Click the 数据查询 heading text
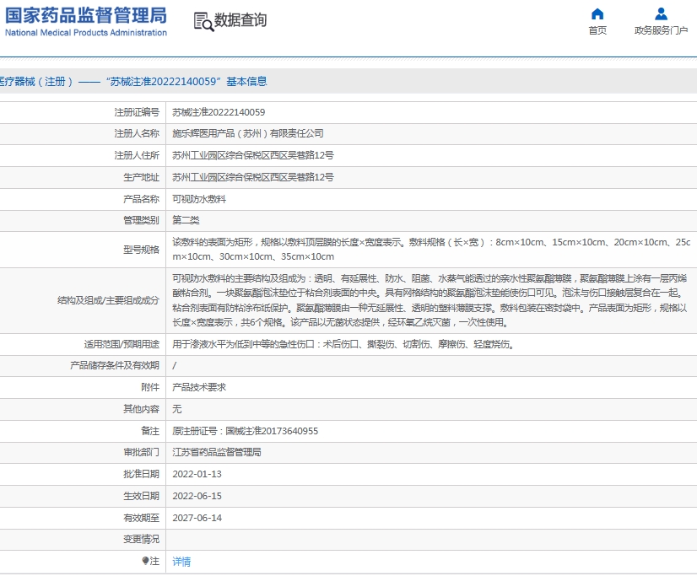The image size is (697, 576). point(240,20)
